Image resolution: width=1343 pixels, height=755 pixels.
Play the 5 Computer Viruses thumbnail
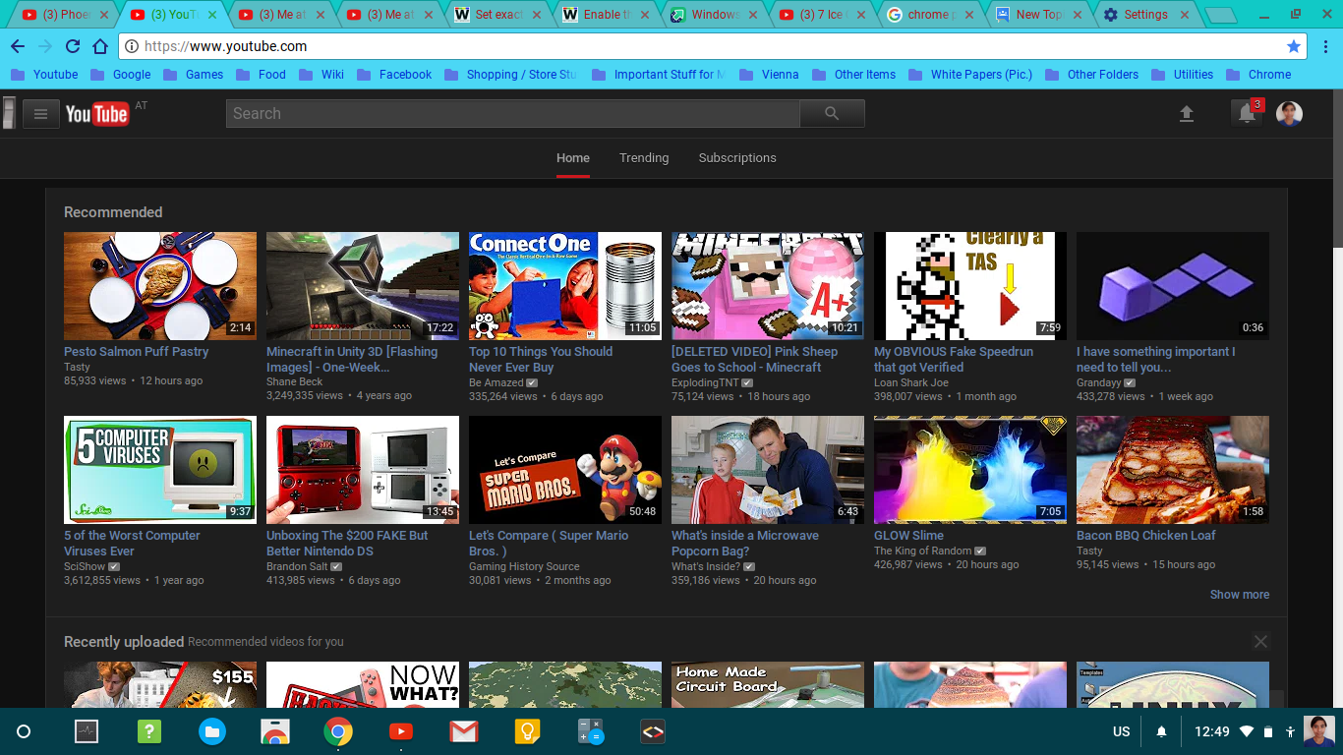(x=160, y=470)
